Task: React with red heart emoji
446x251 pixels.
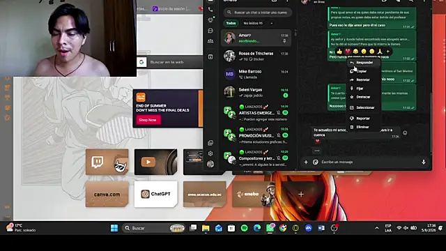Action: [x=347, y=51]
